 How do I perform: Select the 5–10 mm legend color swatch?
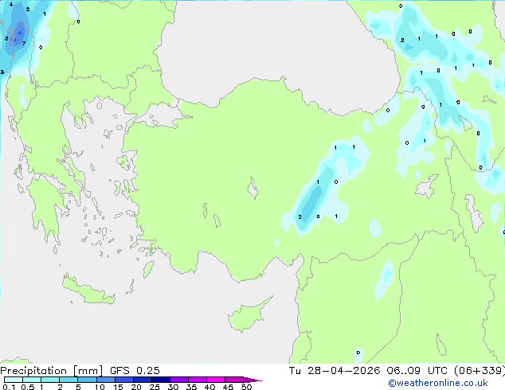87,380
